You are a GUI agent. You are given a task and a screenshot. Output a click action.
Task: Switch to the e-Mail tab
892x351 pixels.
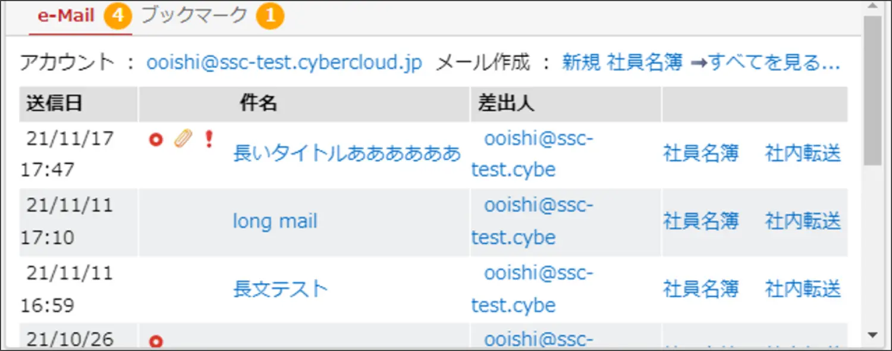click(66, 16)
